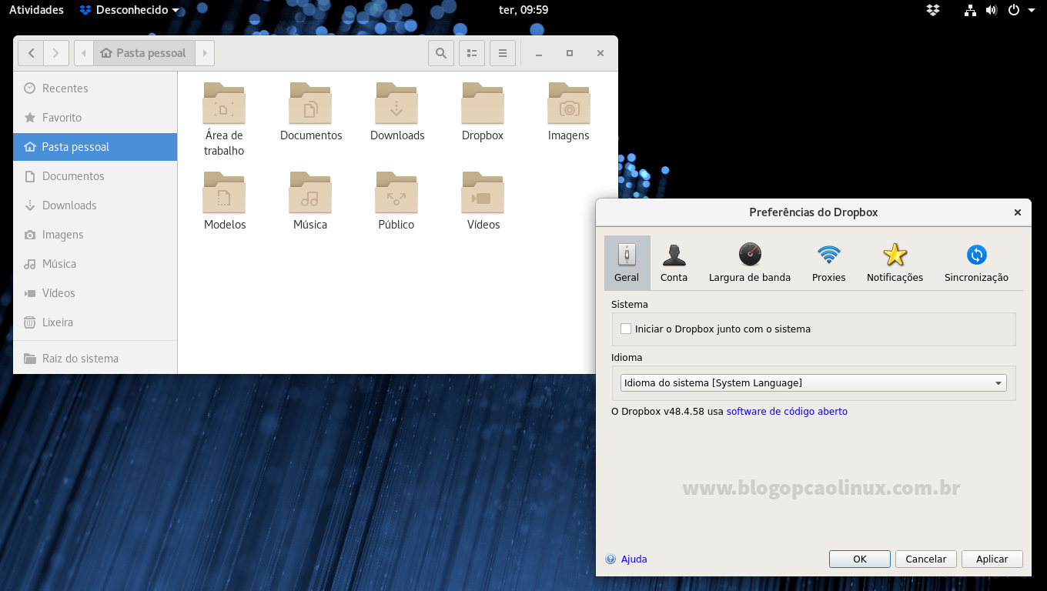Select the Imagens folder icon
This screenshot has height=591, width=1047.
tap(569, 103)
